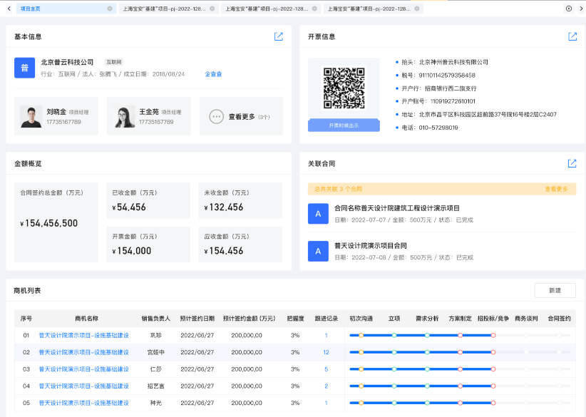Click the 开票时候出示 button
This screenshot has height=417, width=586.
click(x=344, y=125)
